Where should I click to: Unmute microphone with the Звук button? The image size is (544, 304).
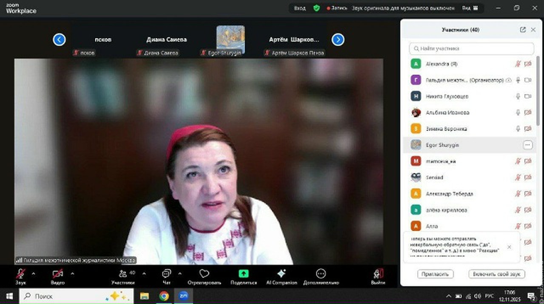20,273
